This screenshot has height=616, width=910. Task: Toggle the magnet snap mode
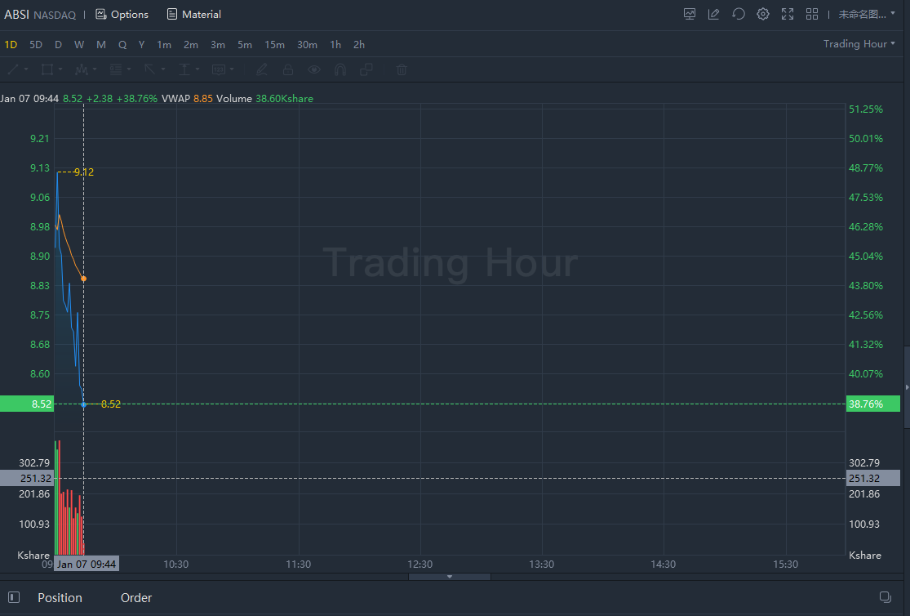click(340, 69)
